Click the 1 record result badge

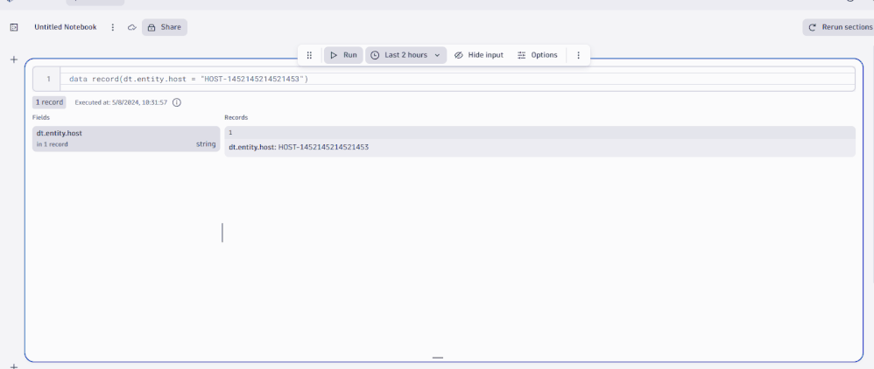pos(49,102)
